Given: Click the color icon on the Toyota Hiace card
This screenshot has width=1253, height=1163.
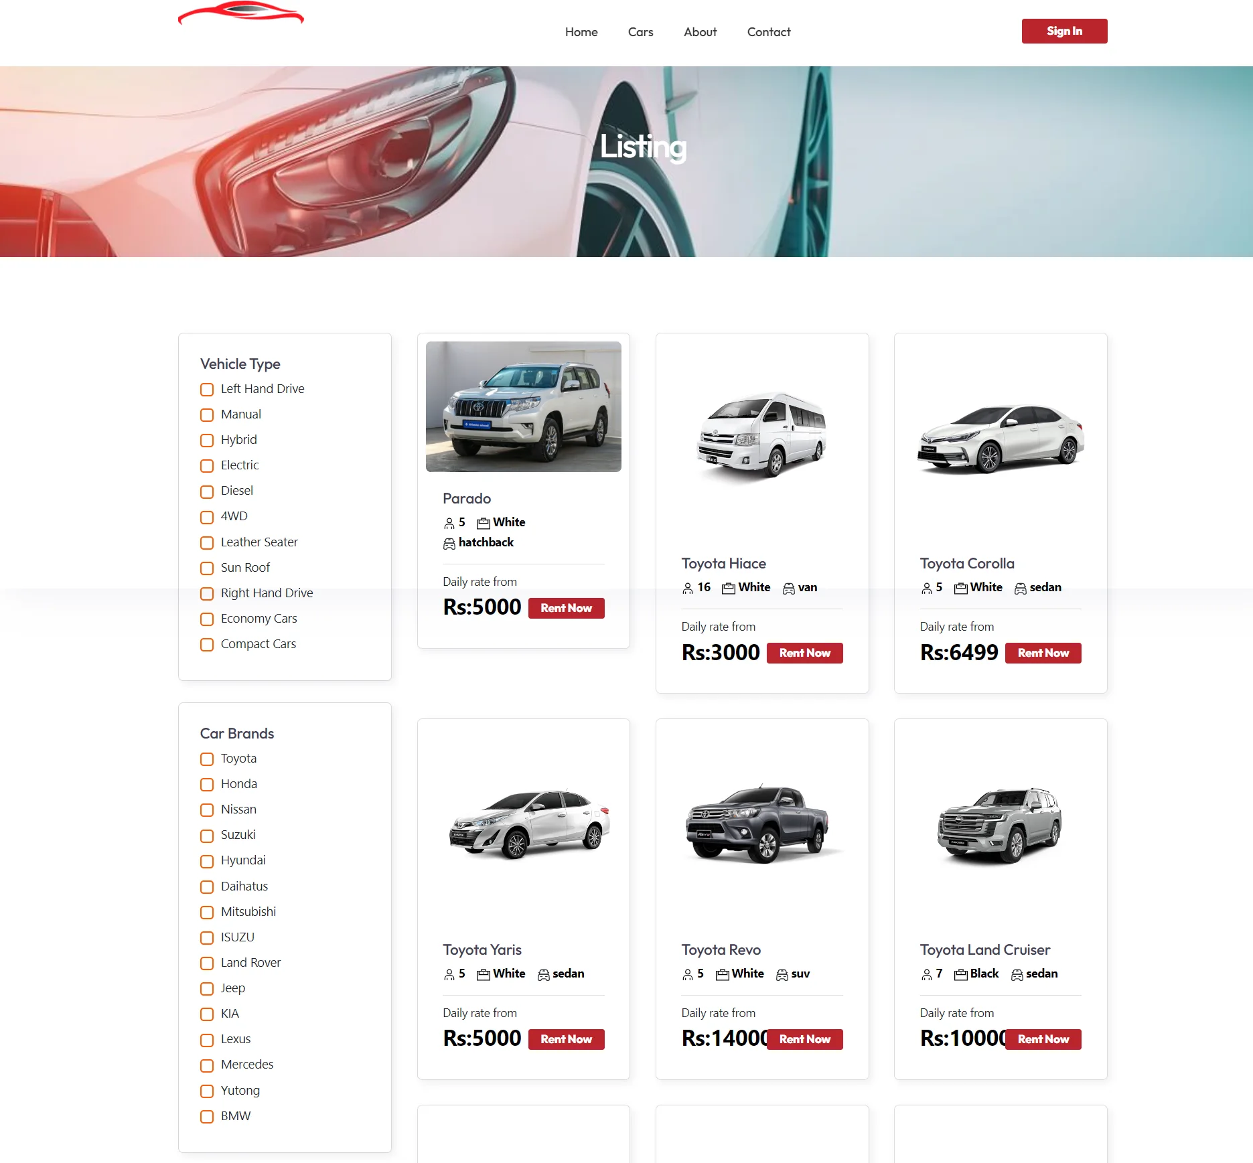Looking at the screenshot, I should [x=729, y=589].
